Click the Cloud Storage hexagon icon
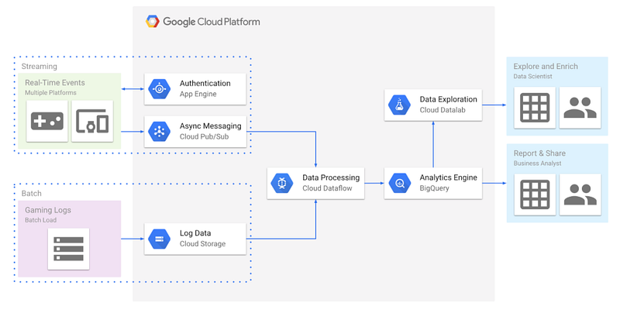This screenshot has width=620, height=310. click(159, 239)
